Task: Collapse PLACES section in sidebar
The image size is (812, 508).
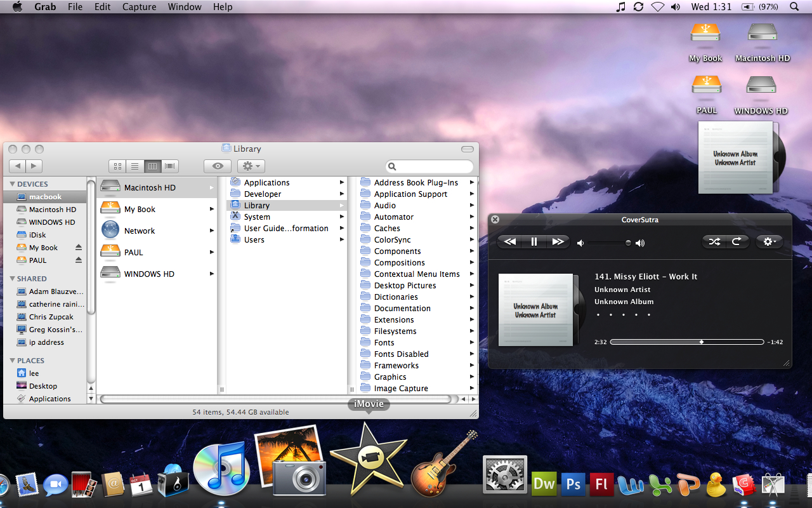Action: [x=12, y=361]
